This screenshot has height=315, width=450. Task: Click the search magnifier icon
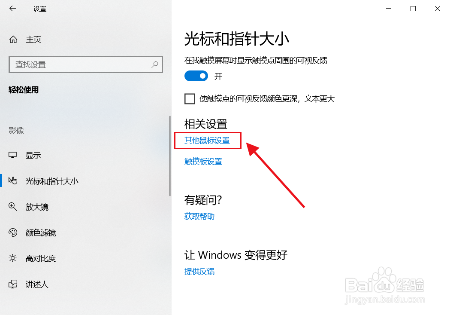[155, 64]
